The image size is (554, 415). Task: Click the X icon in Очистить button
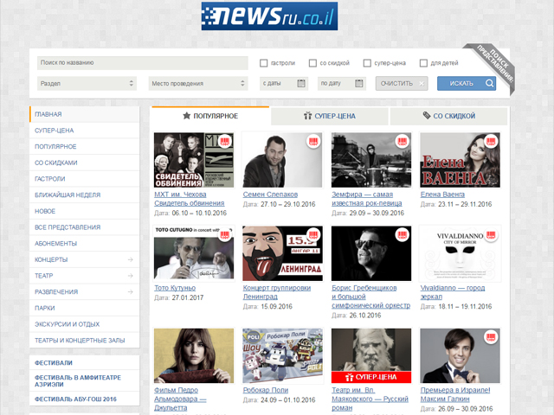(x=422, y=84)
